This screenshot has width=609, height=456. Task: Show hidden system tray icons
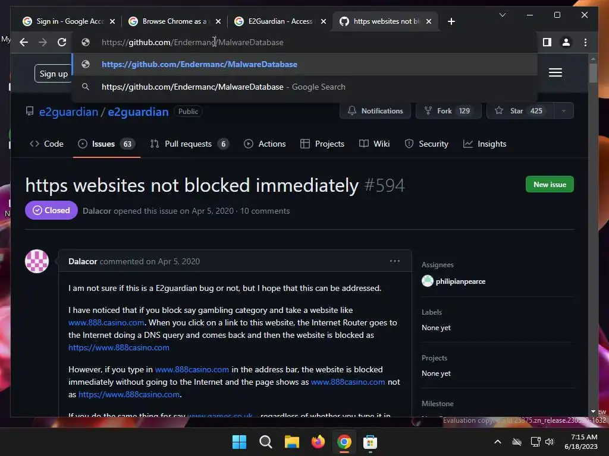[x=498, y=442]
